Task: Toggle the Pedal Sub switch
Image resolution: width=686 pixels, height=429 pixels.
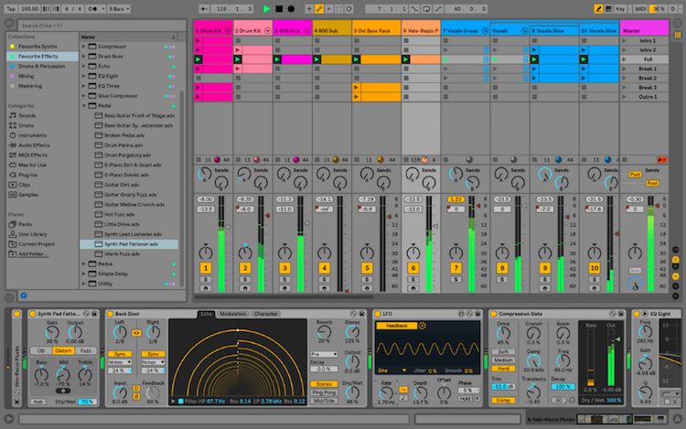Action: pos(38,402)
